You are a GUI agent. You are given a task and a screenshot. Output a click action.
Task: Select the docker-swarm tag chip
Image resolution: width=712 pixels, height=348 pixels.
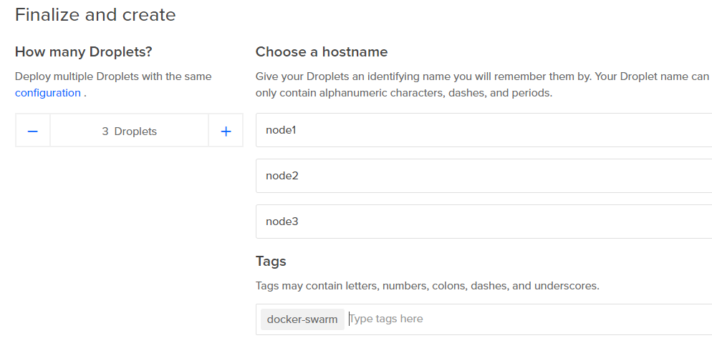302,319
